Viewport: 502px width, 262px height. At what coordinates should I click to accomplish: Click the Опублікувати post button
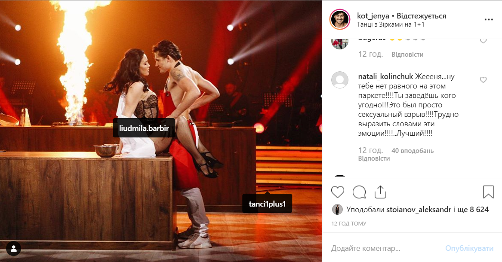pos(469,248)
